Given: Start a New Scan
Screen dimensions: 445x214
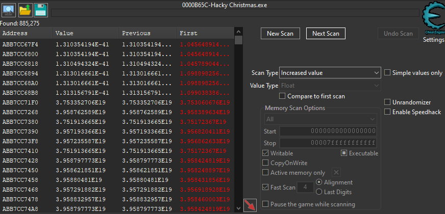Looking at the screenshot, I should coord(281,34).
